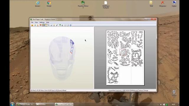Click the Open file folder icon in toolbar
Image resolution: width=189 pixels, height=106 pixels.
[x=32, y=25]
